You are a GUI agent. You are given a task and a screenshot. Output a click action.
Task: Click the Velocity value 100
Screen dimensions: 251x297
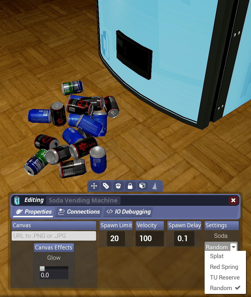click(x=150, y=238)
